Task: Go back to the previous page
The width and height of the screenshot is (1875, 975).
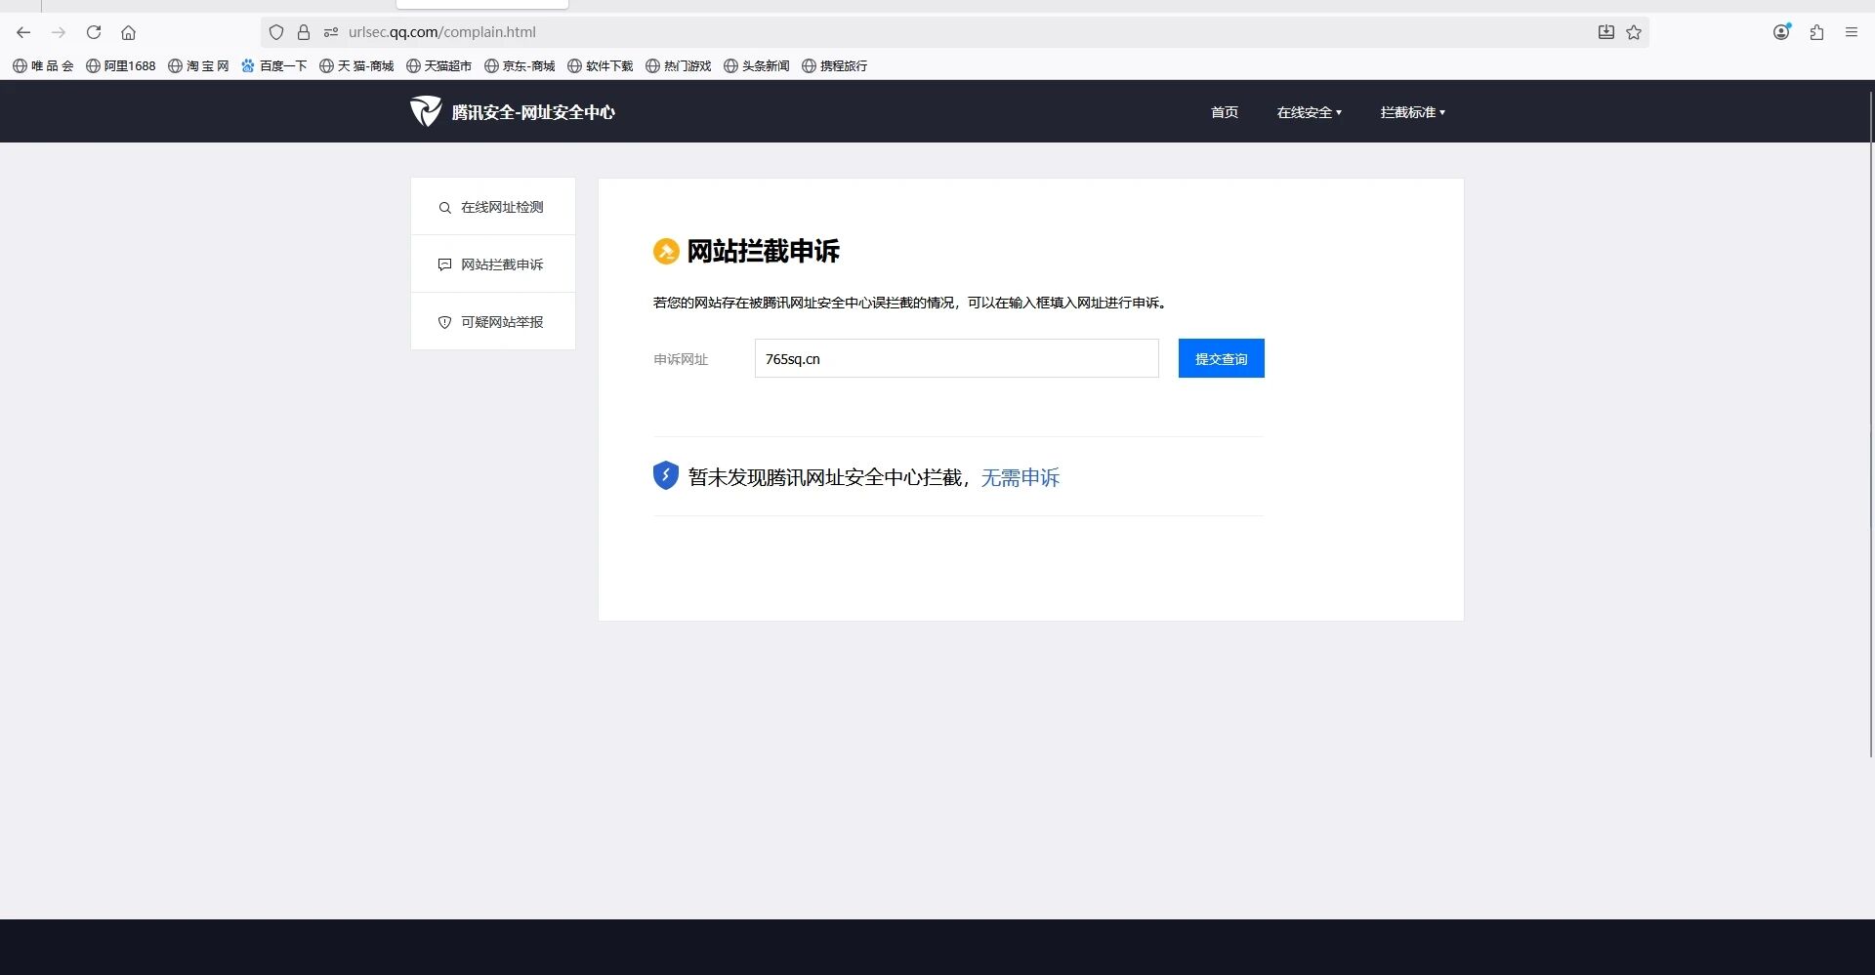Action: (23, 32)
